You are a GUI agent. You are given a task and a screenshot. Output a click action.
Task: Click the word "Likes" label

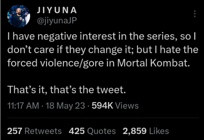tap(159, 131)
